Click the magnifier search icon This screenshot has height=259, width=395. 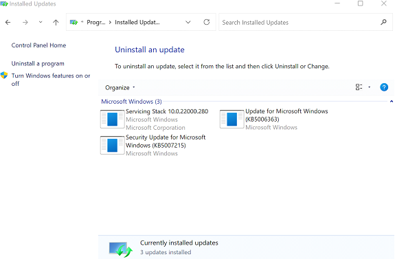click(383, 22)
